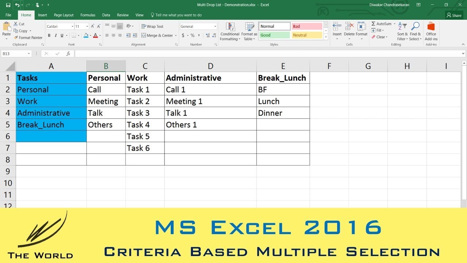Viewport: 467px width, 263px height.
Task: Click the Share button
Action: 454,15
